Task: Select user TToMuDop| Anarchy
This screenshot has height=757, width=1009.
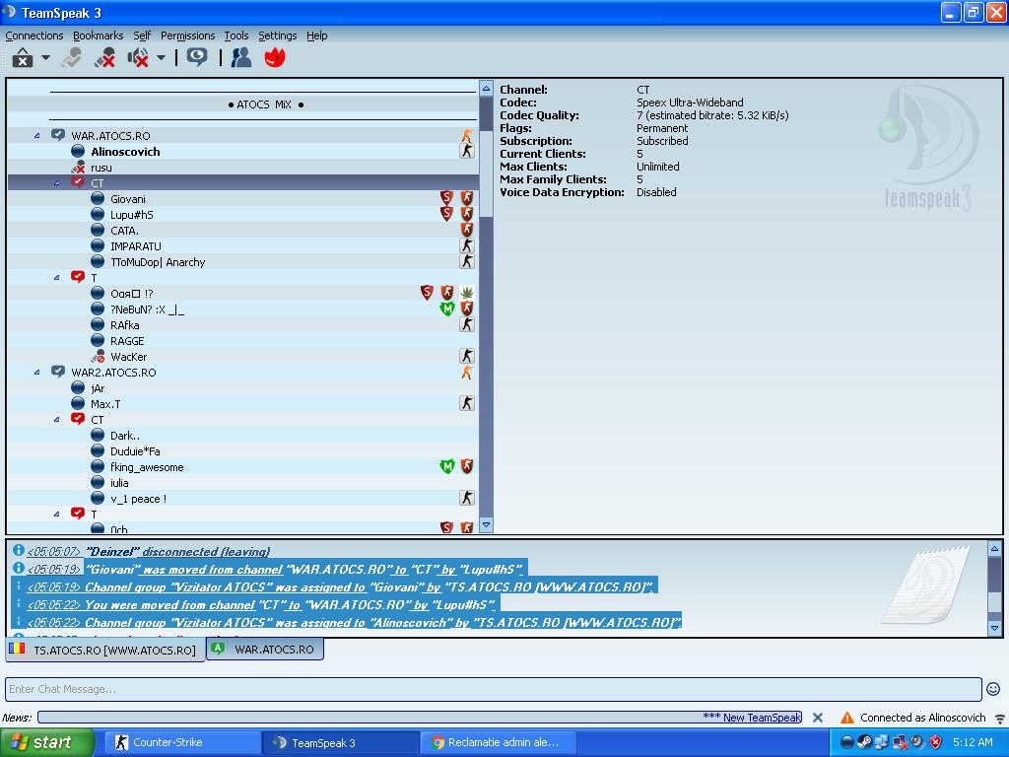Action: [158, 262]
